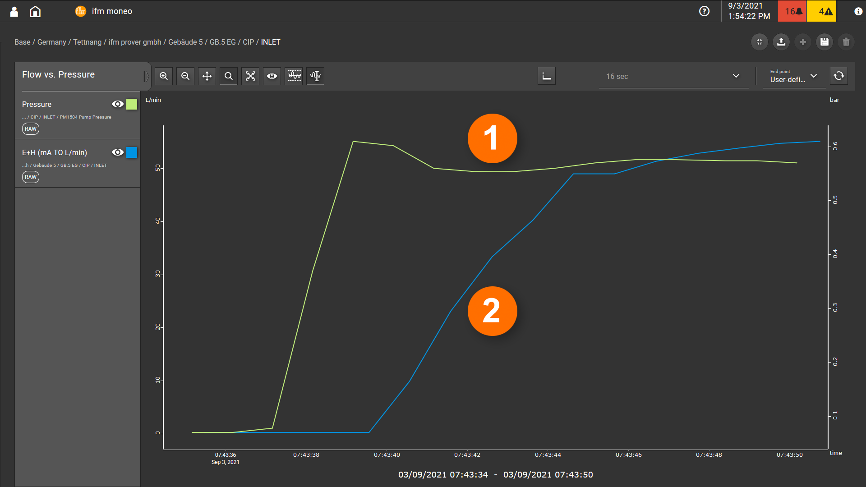
Task: Click the zoom out magnifier tool
Action: click(185, 76)
